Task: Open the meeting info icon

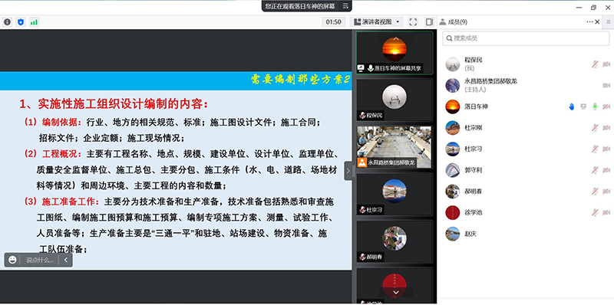Action: (x=7, y=22)
